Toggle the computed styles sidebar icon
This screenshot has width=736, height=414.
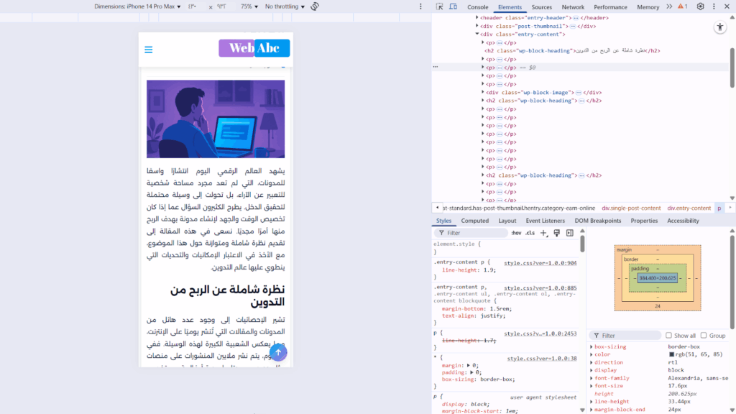(x=569, y=233)
